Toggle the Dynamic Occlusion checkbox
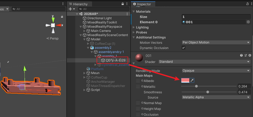Image resolution: width=253 pixels, height=117 pixels. [183, 48]
